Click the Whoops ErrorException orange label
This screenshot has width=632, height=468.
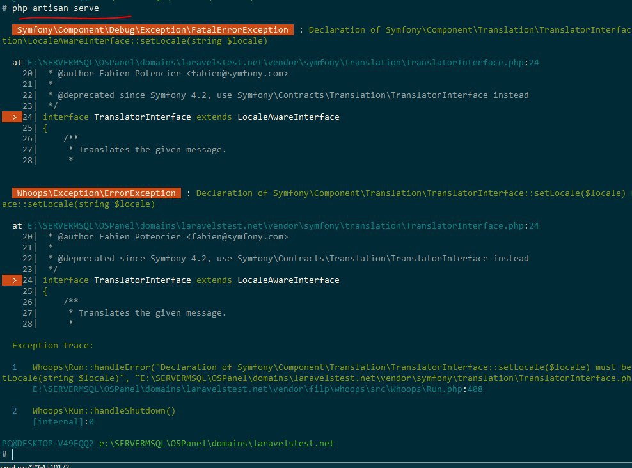[96, 193]
